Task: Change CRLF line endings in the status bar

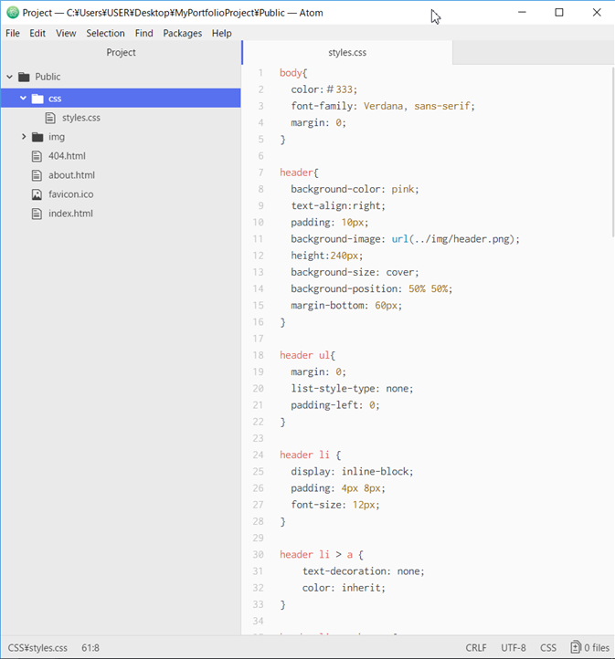Action: point(476,648)
